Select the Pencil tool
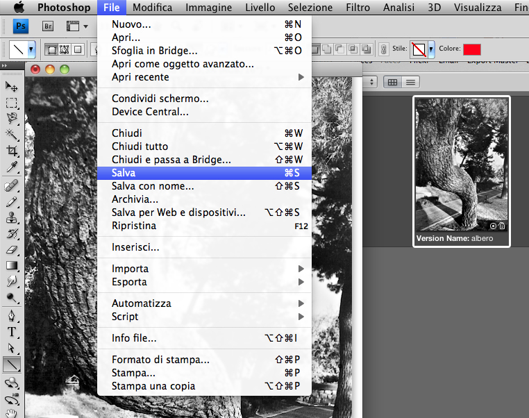The image size is (529, 418). [12, 202]
